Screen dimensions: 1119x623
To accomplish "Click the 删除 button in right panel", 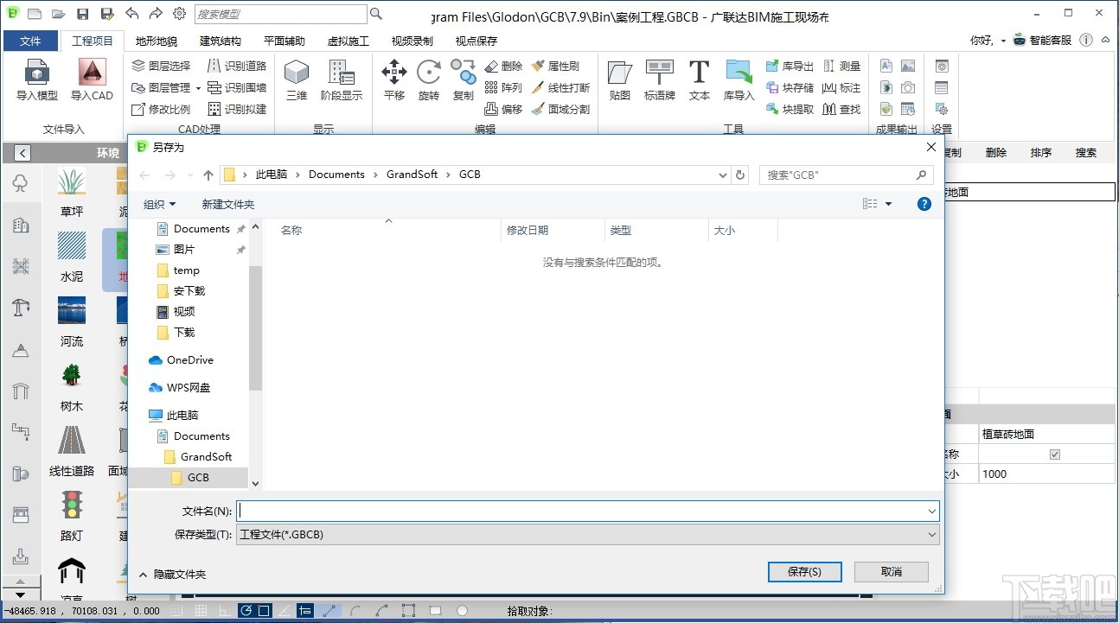I will click(x=996, y=153).
